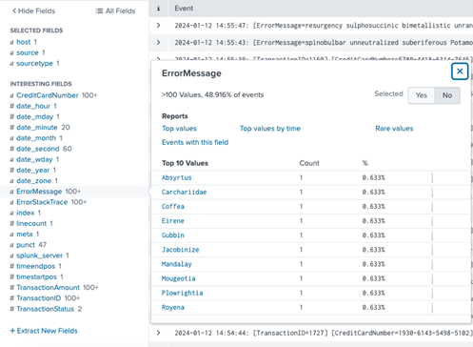Set Selected to Yes

pos(422,95)
